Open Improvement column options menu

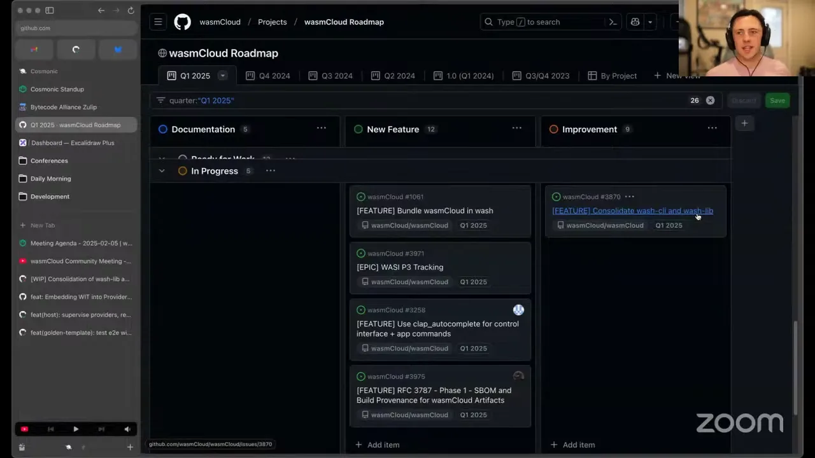click(x=712, y=128)
